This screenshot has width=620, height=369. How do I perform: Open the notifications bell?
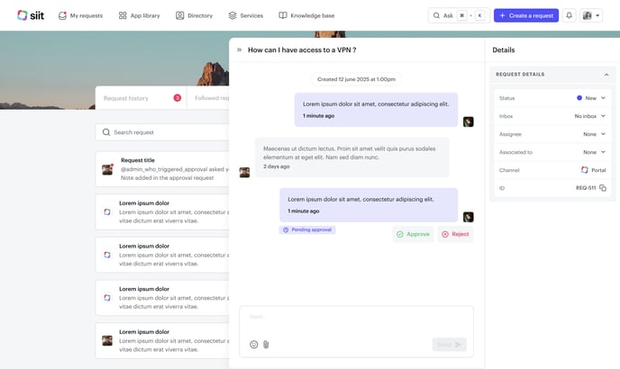click(x=569, y=15)
